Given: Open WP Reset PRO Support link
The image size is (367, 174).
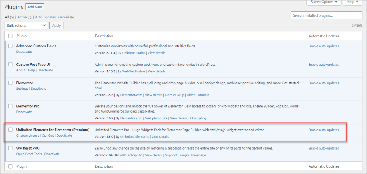Looking at the screenshot, I should pos(171,155).
